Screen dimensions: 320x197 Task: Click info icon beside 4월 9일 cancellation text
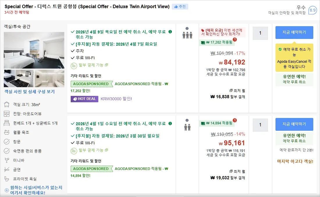tap(170, 32)
